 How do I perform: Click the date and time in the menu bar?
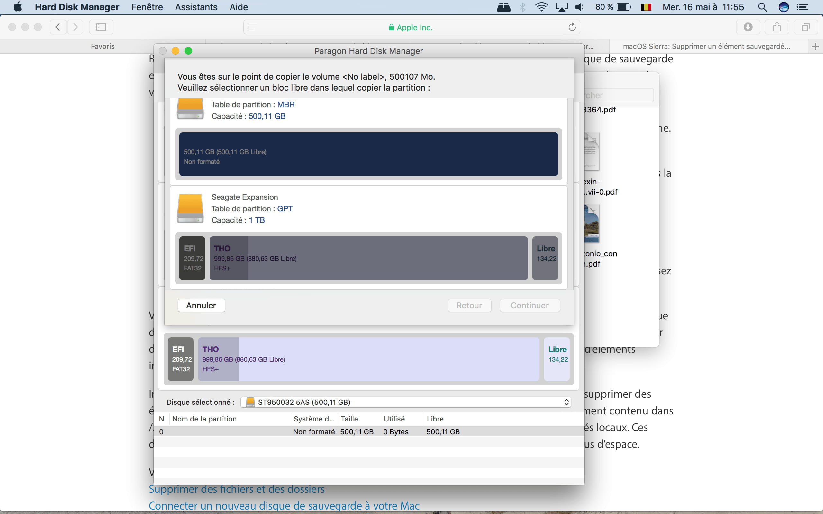(x=703, y=7)
